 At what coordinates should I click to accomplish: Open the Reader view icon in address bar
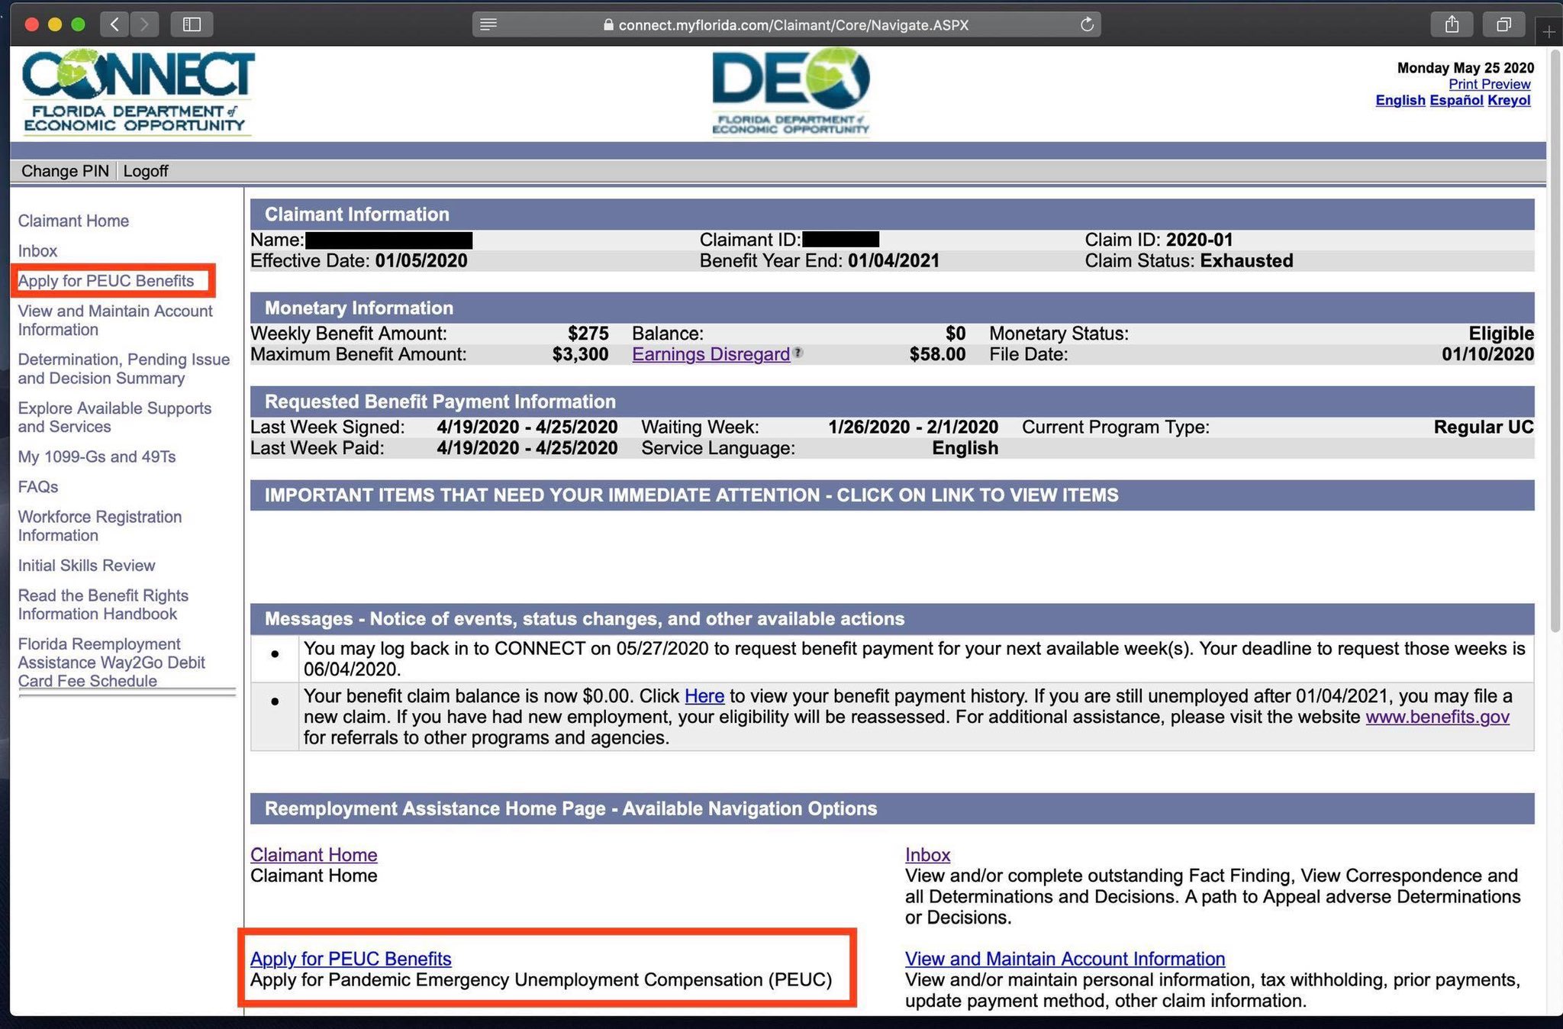click(489, 24)
